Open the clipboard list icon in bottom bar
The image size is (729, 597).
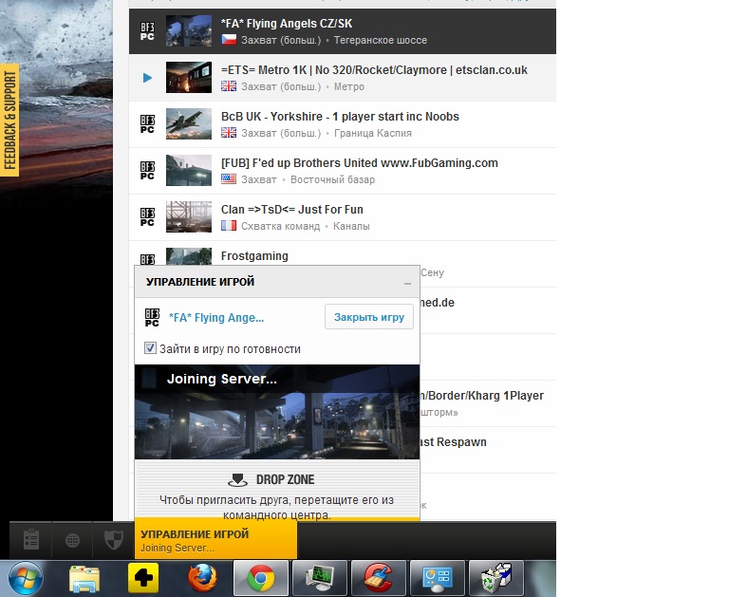point(31,540)
